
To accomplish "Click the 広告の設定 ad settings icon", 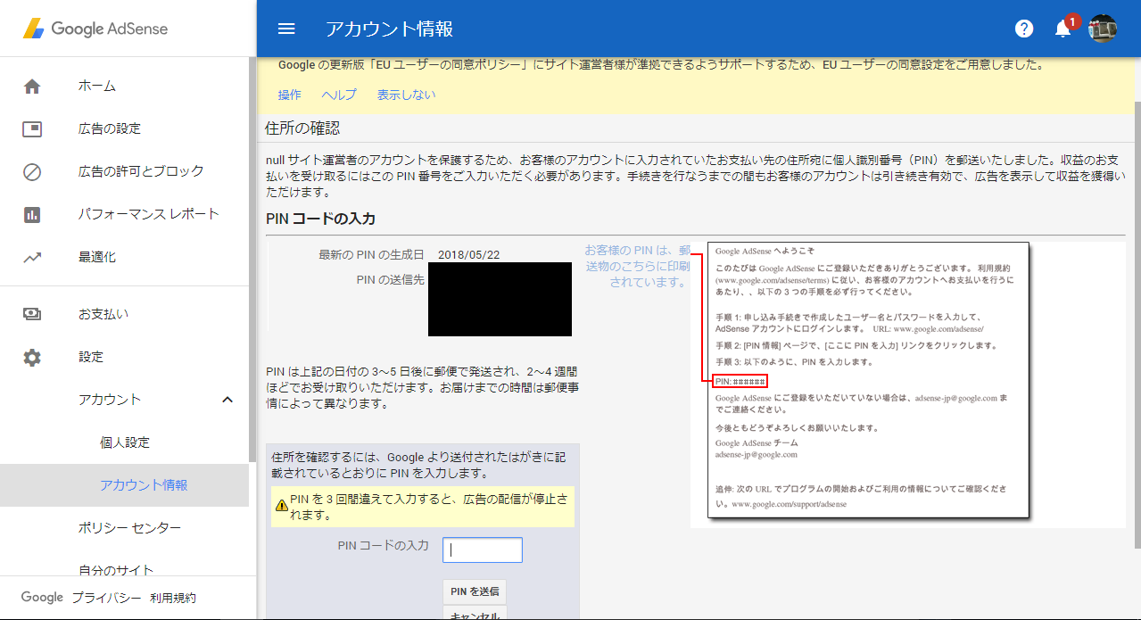I will [32, 128].
